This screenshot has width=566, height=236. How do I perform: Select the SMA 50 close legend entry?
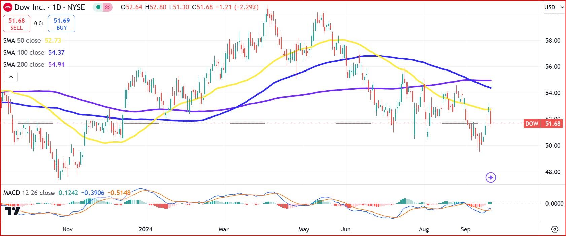point(22,40)
